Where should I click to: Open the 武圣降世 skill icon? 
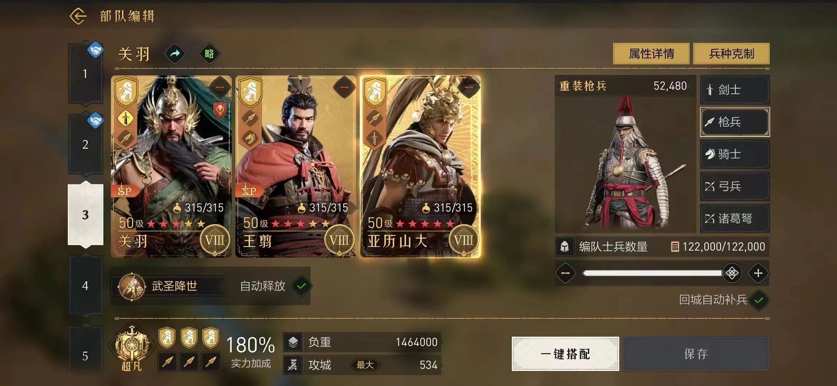[132, 287]
